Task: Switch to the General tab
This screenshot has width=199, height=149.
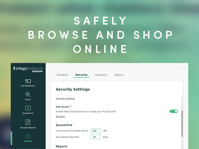Action: coord(62,75)
